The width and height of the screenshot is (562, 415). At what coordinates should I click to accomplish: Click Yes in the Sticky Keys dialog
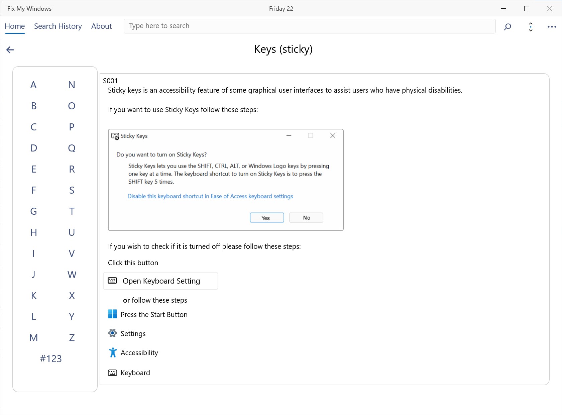click(267, 218)
